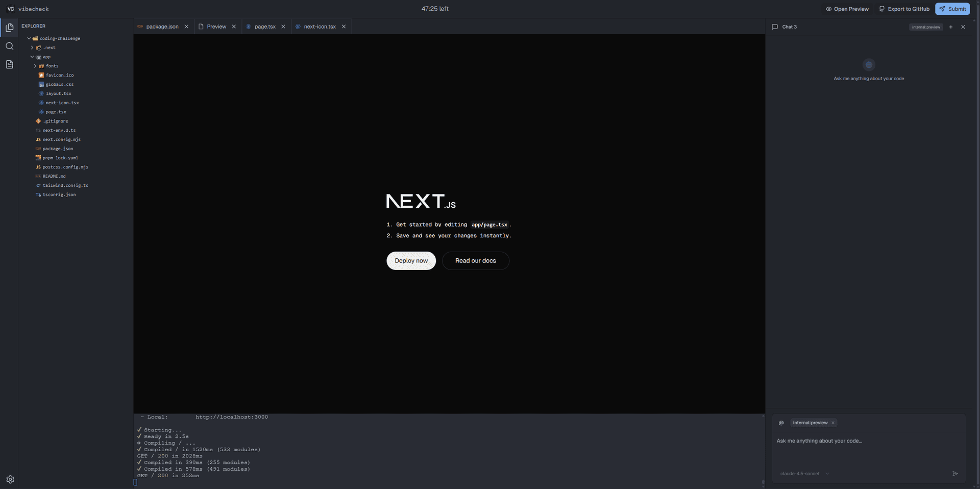The image size is (980, 489).
Task: Open package.json in the Explorer tree
Action: (58, 149)
